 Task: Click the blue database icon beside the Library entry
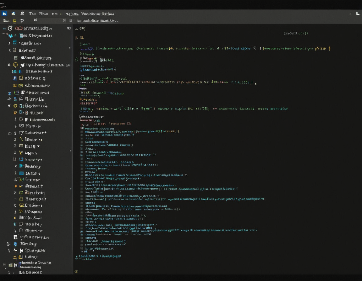tap(21, 146)
